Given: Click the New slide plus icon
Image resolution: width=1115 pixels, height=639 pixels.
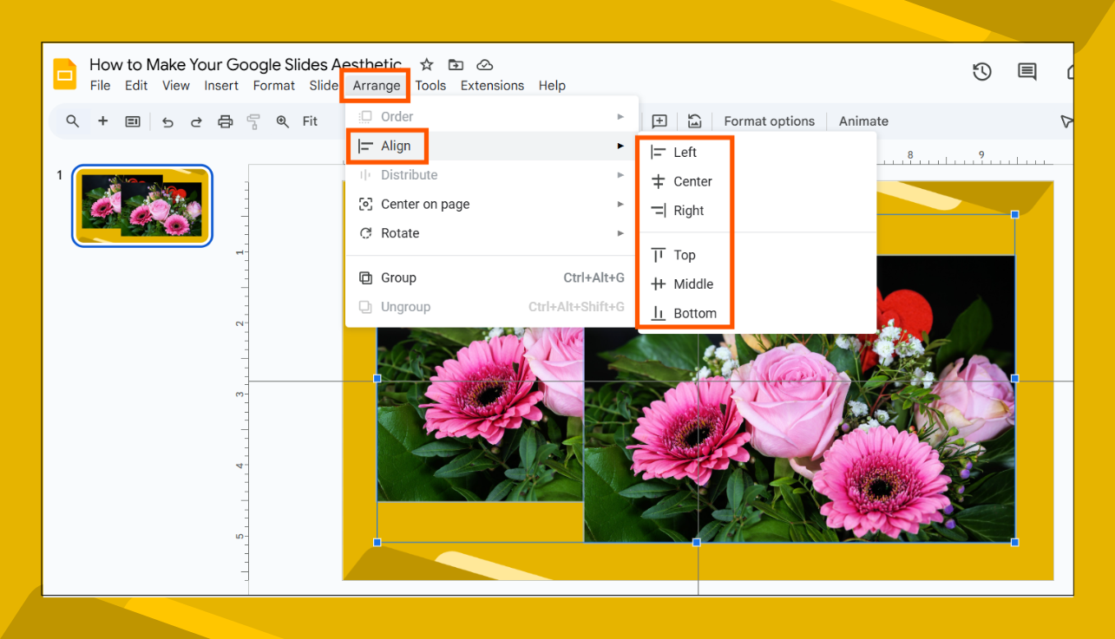Looking at the screenshot, I should [102, 121].
